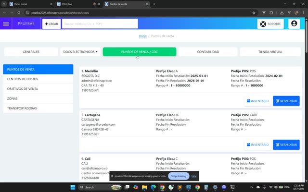308x192 pixels.
Task: Click the taskbar Search box
Action: 101,187
